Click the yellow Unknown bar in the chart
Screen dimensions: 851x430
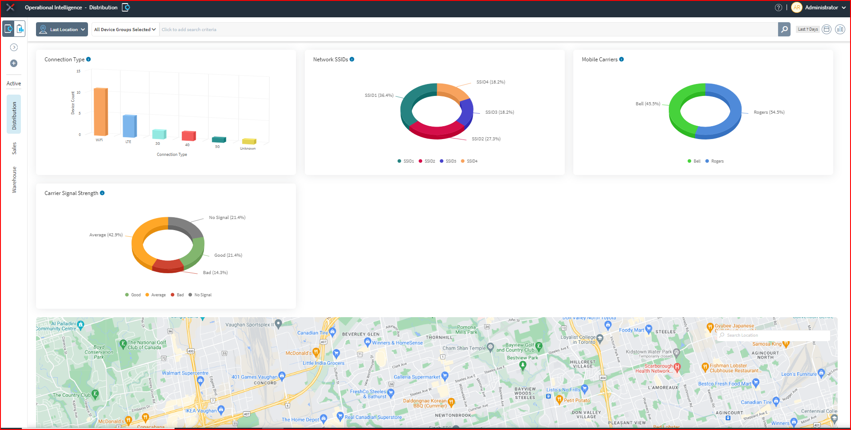(x=249, y=141)
